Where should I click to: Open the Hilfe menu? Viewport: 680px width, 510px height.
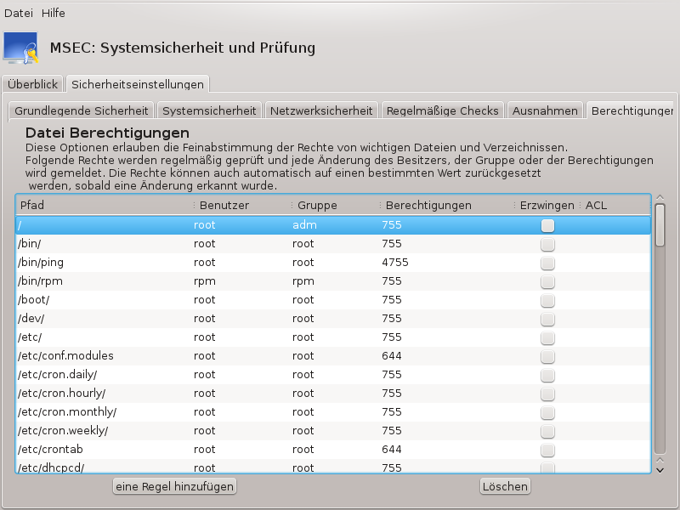point(54,14)
